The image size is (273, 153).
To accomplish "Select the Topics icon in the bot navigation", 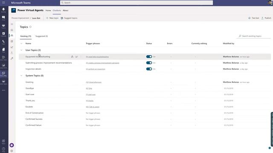I will point(12,36).
